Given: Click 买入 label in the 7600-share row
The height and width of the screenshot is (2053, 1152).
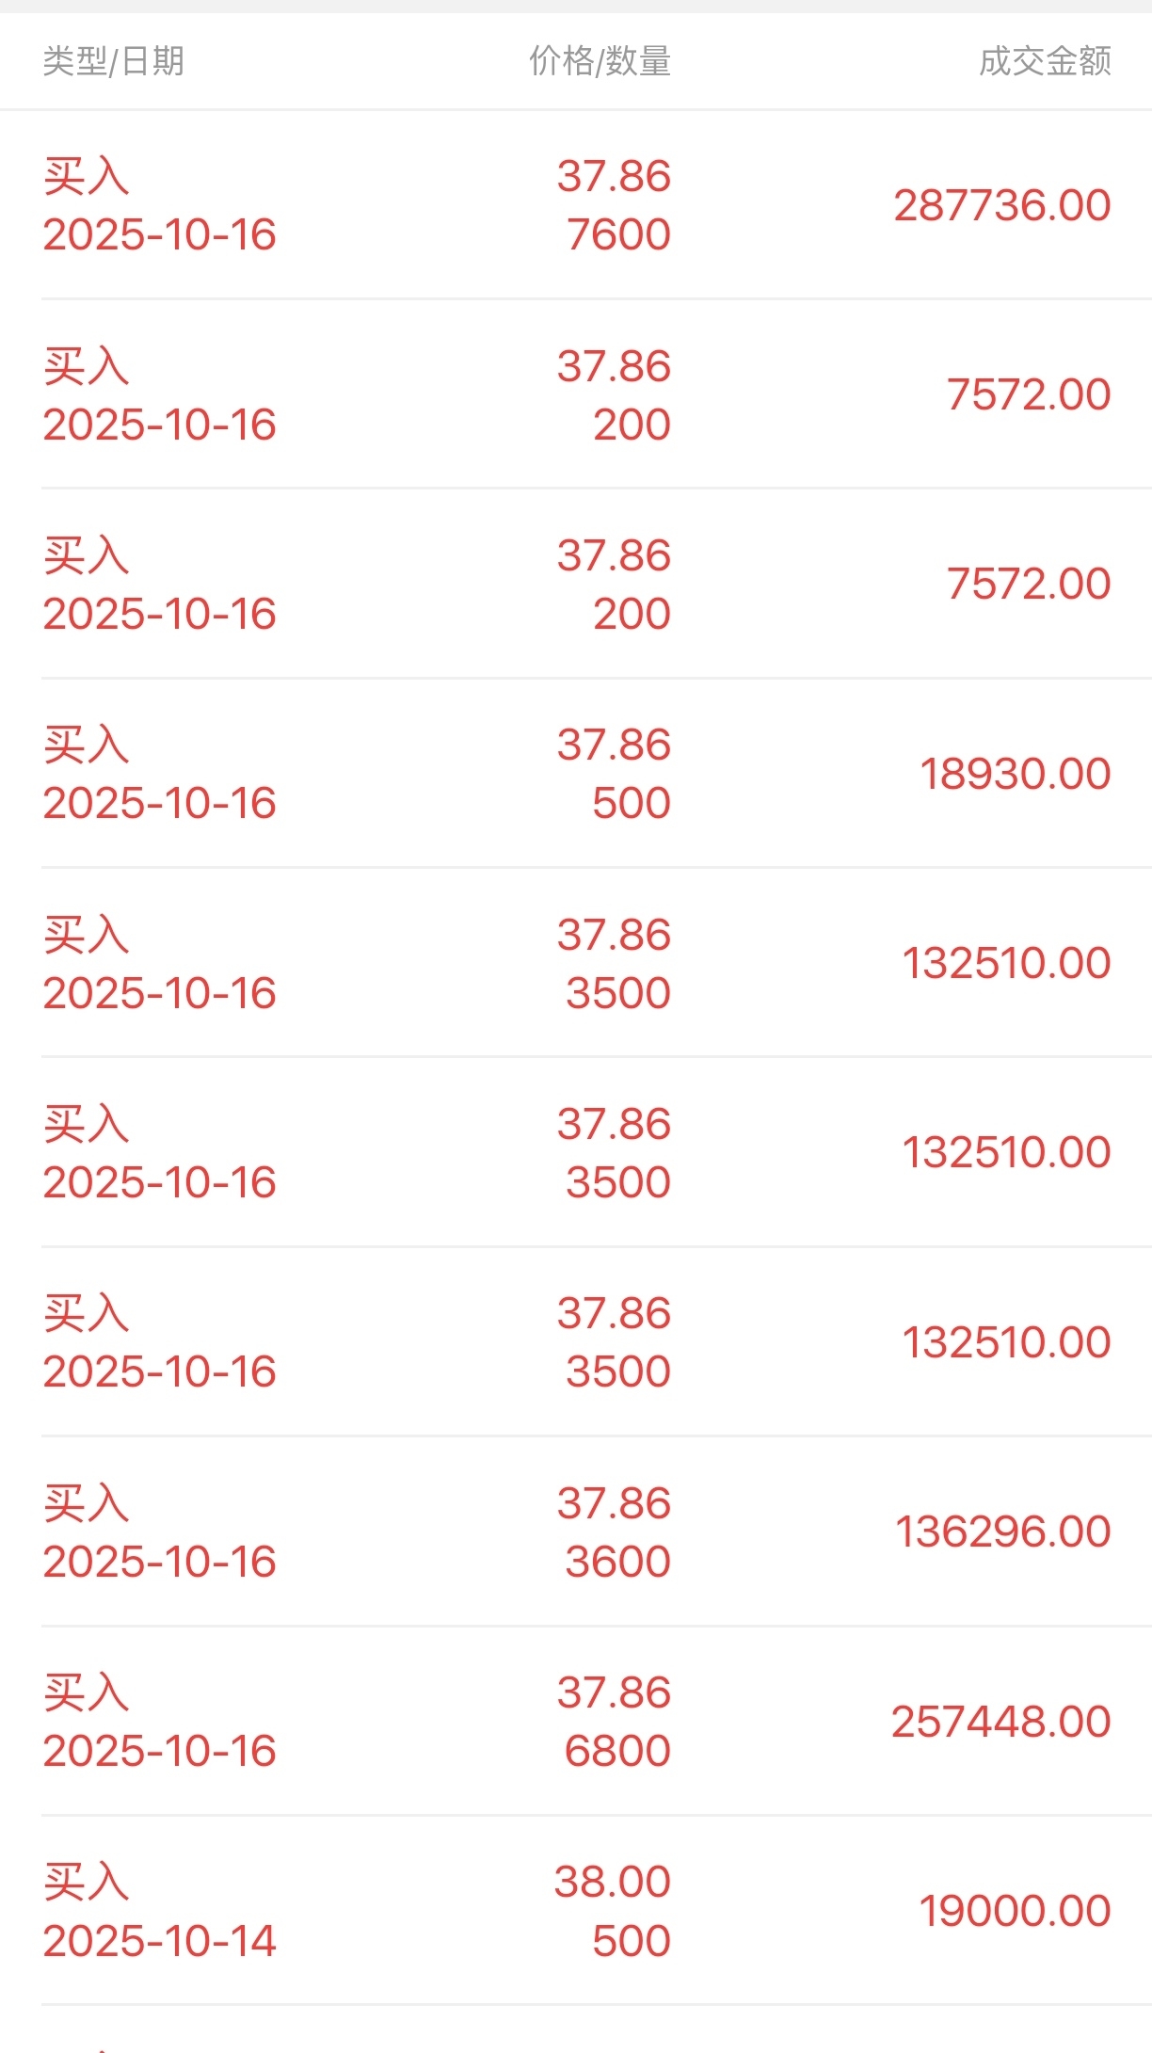Looking at the screenshot, I should pyautogui.click(x=86, y=176).
